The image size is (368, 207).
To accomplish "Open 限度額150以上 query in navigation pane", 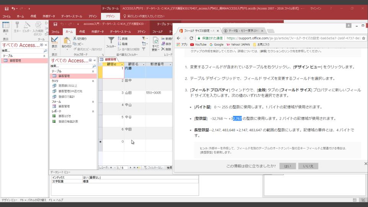I will pyautogui.click(x=65, y=86).
